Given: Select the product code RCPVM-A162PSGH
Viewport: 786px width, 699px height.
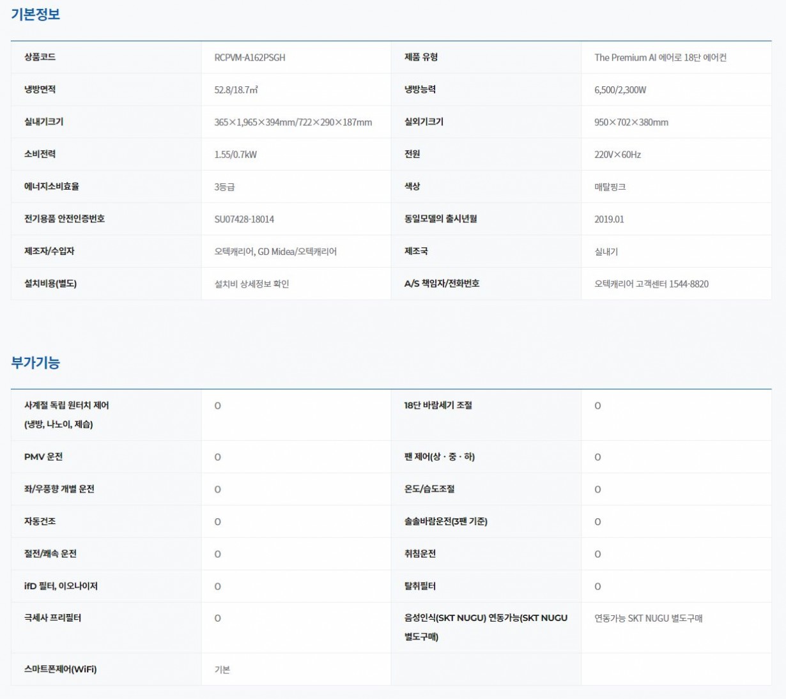Looking at the screenshot, I should (x=250, y=58).
